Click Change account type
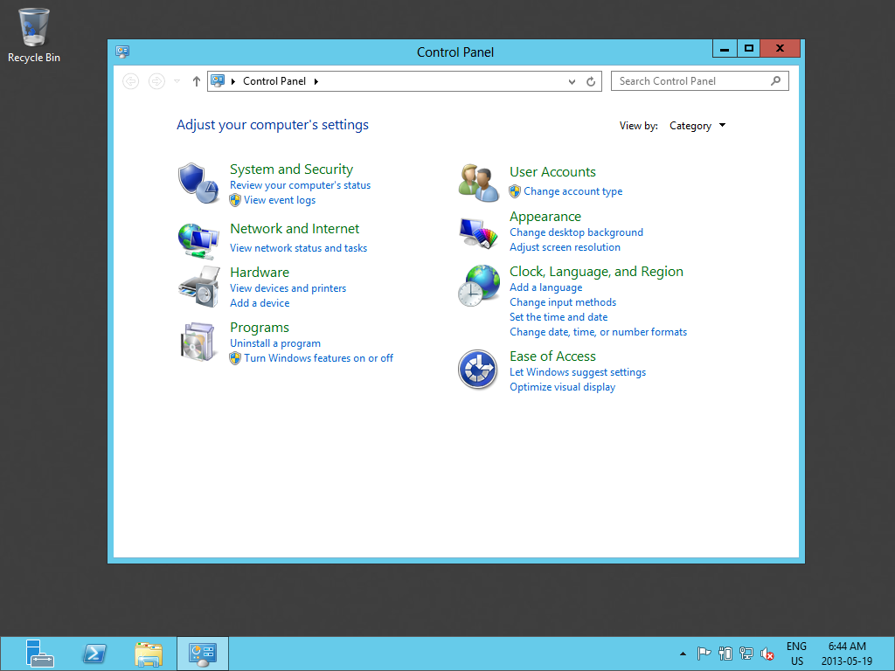The height and width of the screenshot is (671, 895). point(573,191)
